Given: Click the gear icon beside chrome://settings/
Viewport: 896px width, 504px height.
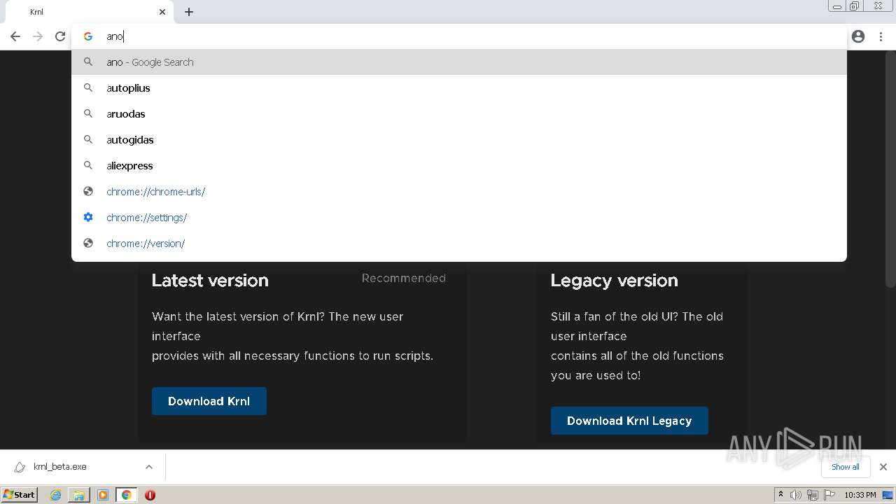Looking at the screenshot, I should (88, 217).
